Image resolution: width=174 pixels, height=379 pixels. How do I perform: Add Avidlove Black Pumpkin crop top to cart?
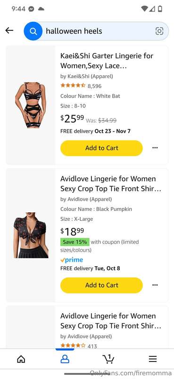coord(101,285)
